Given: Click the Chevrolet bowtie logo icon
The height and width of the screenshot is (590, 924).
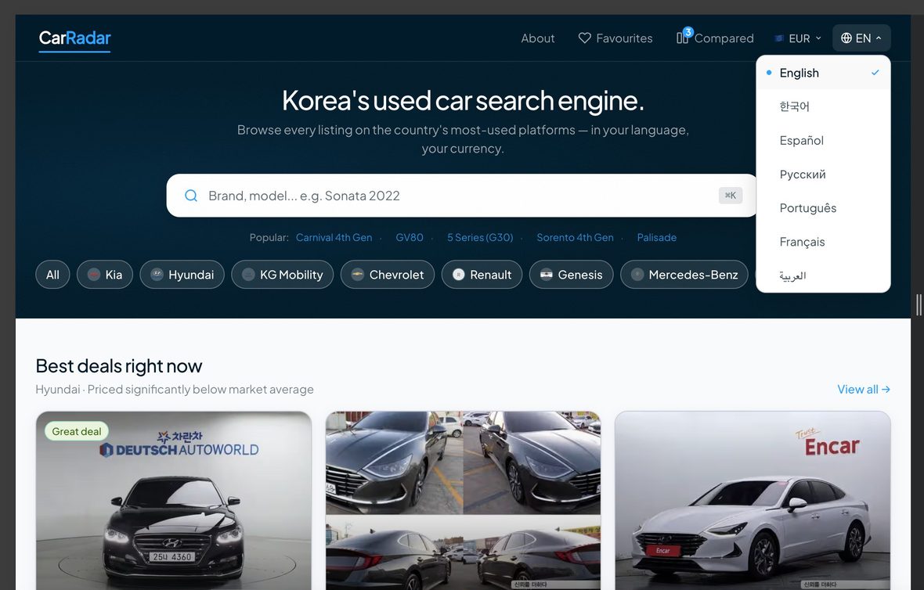Looking at the screenshot, I should tap(358, 275).
